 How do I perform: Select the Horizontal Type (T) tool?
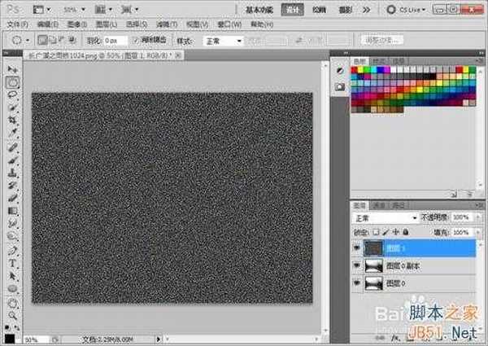click(14, 264)
